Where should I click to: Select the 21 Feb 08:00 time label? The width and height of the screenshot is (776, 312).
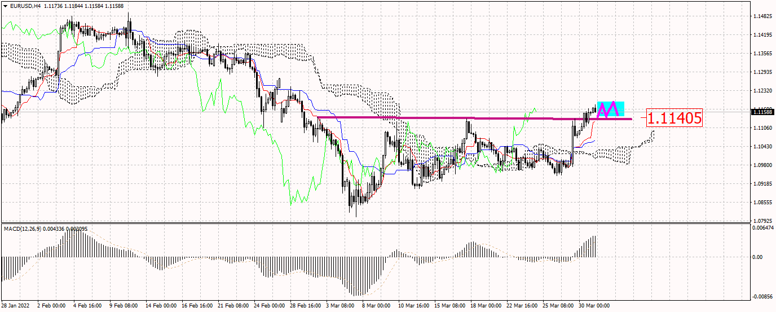(x=233, y=306)
